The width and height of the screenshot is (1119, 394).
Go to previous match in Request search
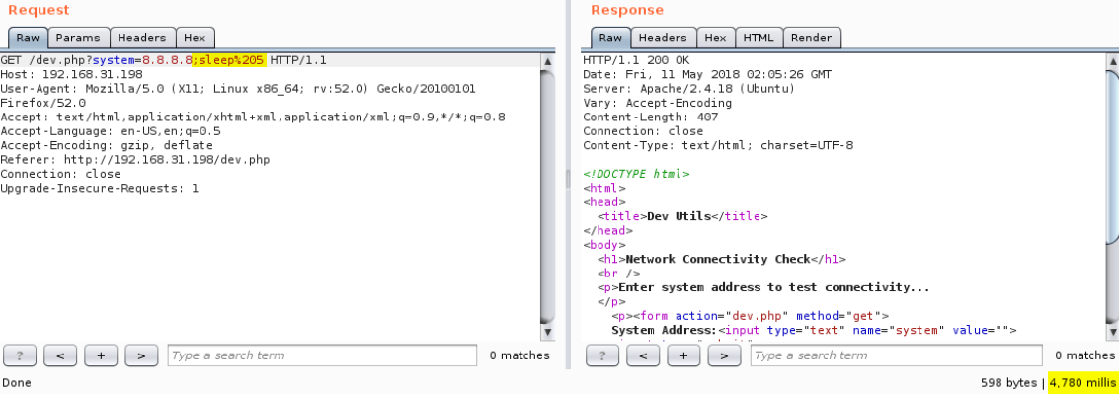(60, 355)
